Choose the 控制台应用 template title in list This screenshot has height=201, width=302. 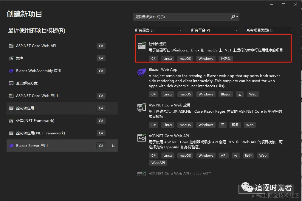[x=157, y=44]
